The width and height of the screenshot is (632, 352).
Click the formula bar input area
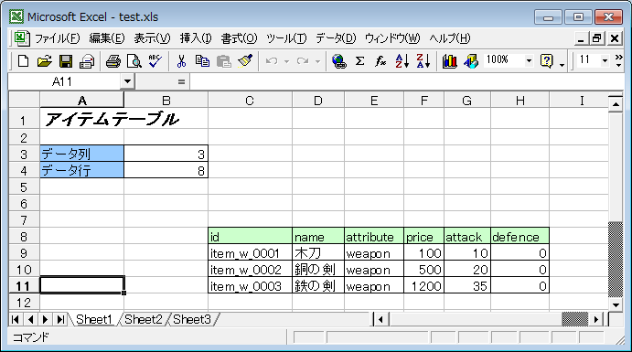point(406,81)
